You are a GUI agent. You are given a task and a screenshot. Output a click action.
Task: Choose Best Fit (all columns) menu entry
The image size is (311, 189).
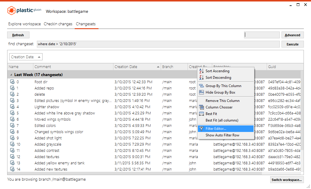click(226, 120)
